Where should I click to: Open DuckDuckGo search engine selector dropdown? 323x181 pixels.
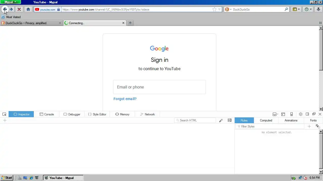click(228, 9)
